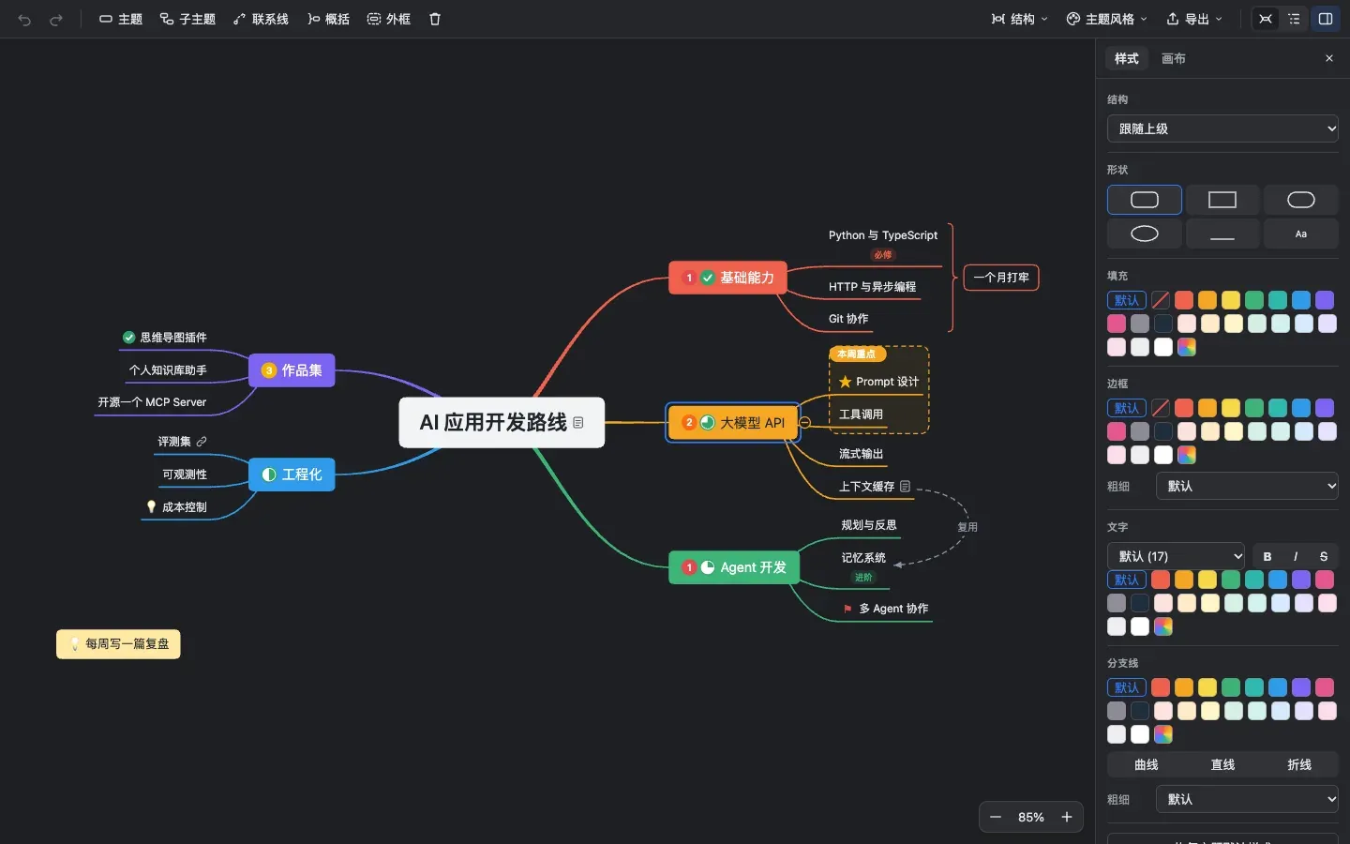Pick the purple border color swatch
Screen dimensions: 1350x844
tap(1325, 408)
